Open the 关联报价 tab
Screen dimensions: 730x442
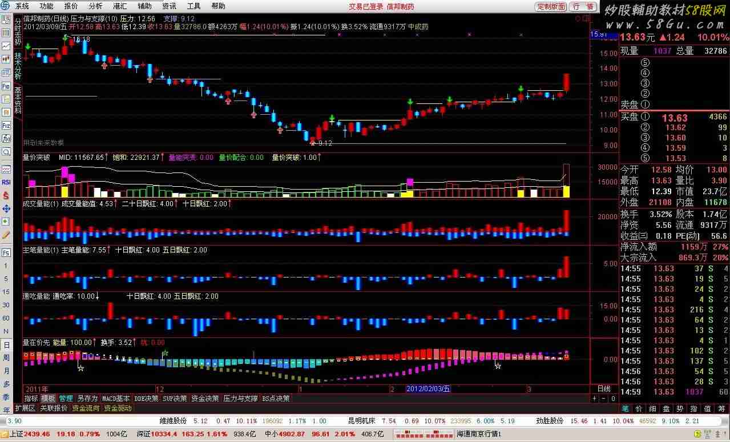pyautogui.click(x=53, y=408)
